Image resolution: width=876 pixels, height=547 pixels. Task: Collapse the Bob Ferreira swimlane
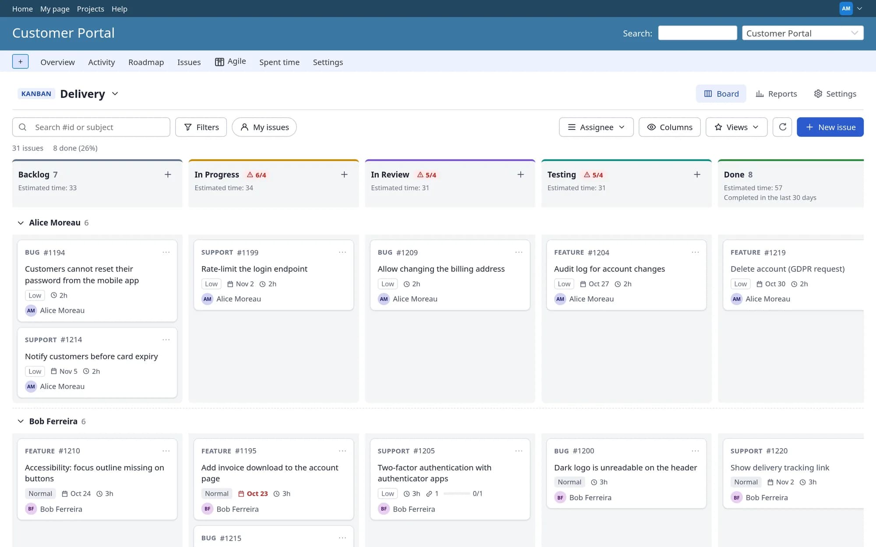(21, 421)
